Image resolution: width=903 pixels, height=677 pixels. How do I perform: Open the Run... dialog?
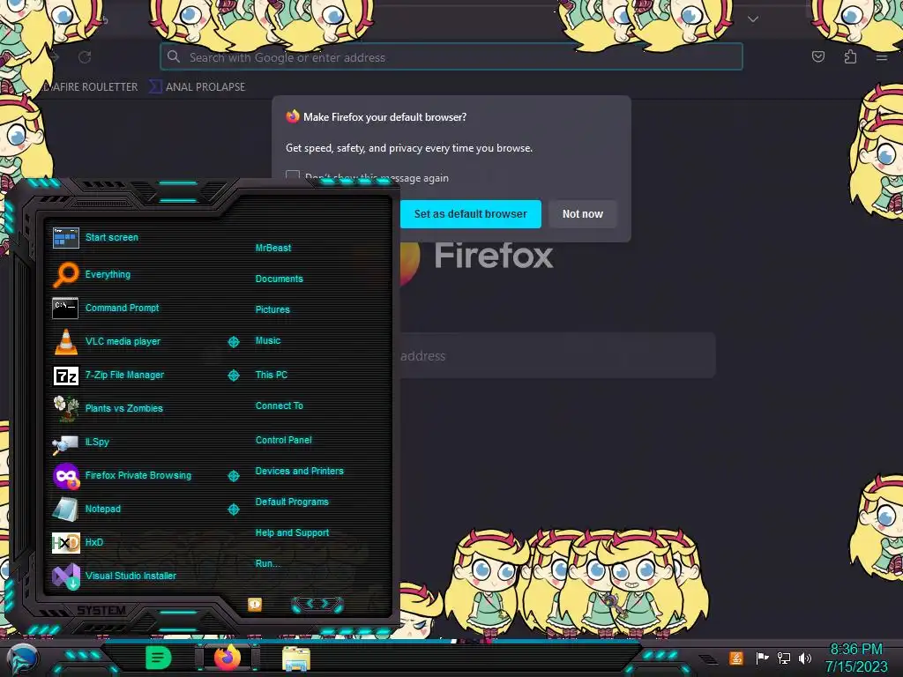pyautogui.click(x=268, y=563)
